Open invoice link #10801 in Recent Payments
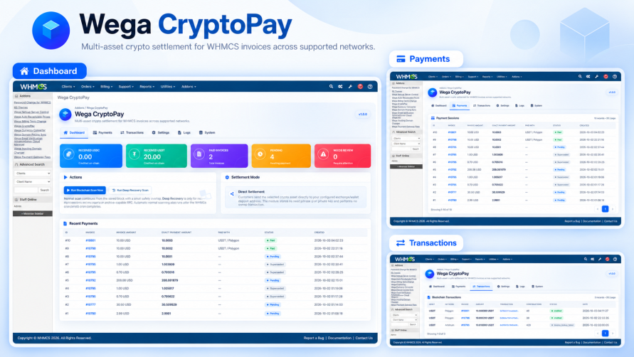634x357 pixels. pos(90,240)
